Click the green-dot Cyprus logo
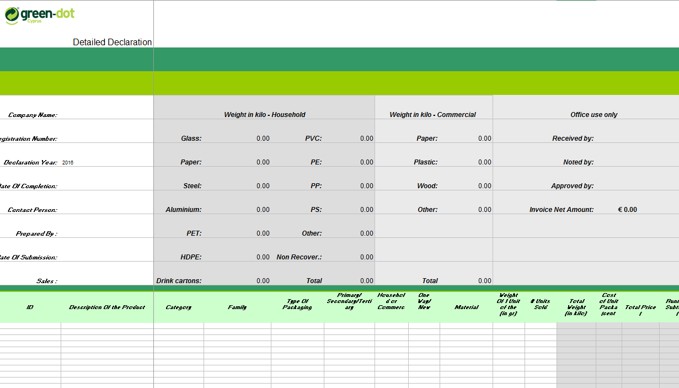 pyautogui.click(x=40, y=15)
